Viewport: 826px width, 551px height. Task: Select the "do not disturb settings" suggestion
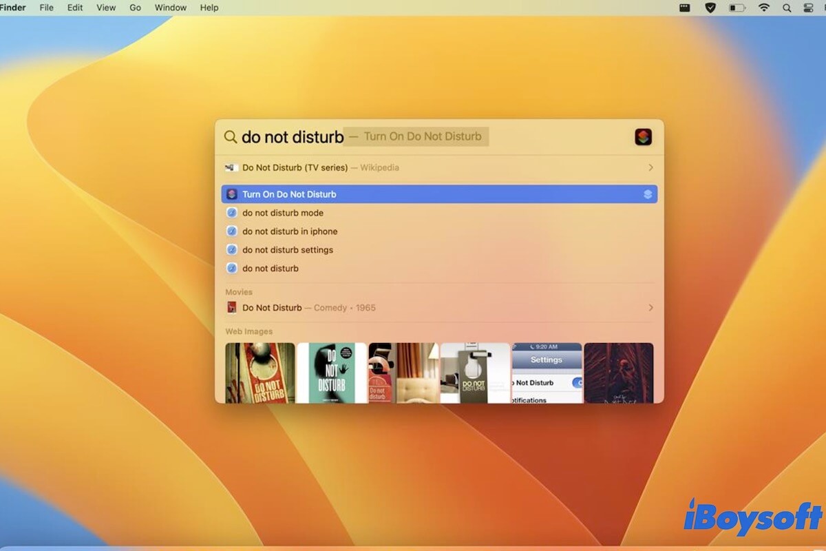click(x=439, y=250)
